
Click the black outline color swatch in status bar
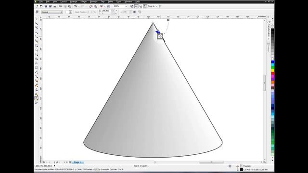click(242, 170)
